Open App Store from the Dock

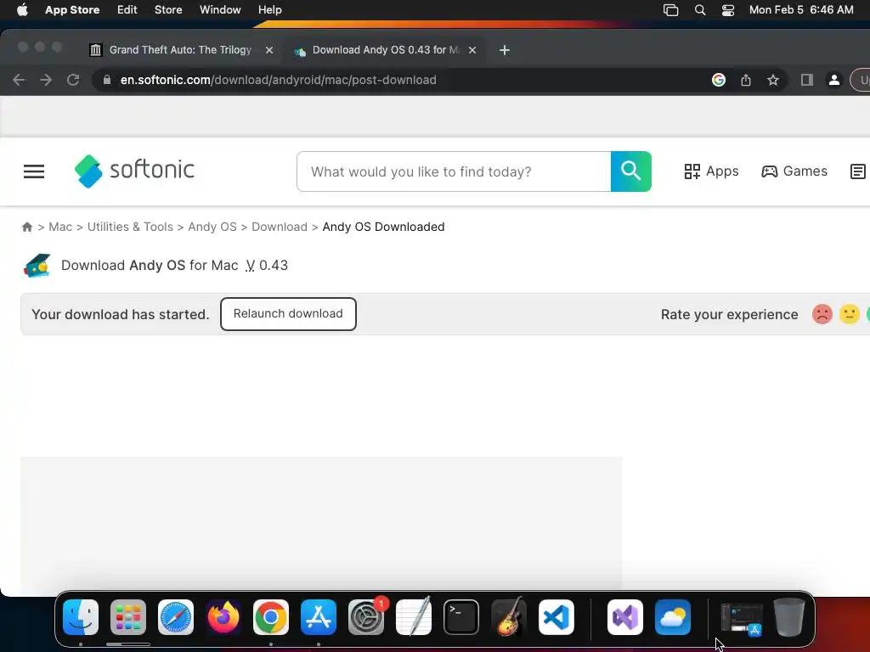click(x=319, y=617)
